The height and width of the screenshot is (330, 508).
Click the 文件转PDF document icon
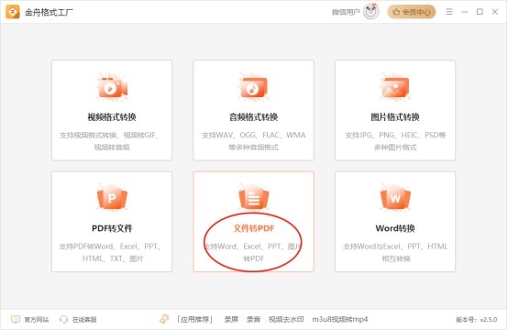click(x=254, y=198)
